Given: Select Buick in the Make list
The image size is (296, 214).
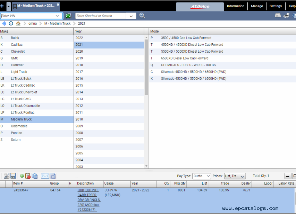Looking at the screenshot, I should (37, 38).
